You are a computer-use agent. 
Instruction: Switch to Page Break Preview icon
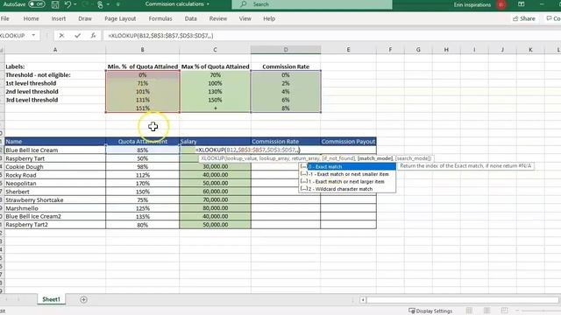pos(505,311)
